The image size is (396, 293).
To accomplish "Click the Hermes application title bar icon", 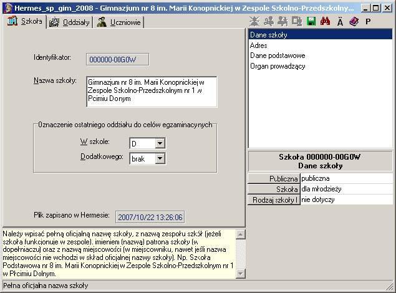I will [8, 8].
